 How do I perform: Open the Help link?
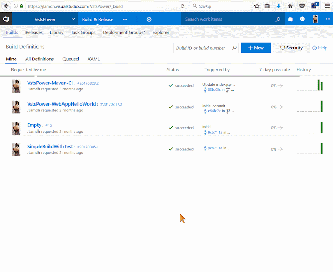point(320,48)
